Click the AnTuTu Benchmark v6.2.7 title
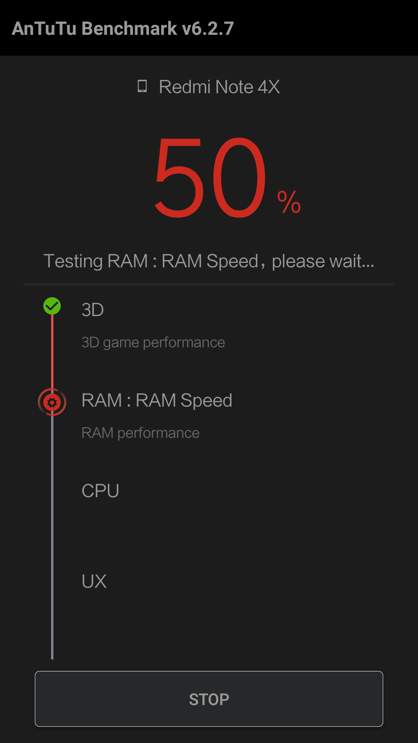 123,29
